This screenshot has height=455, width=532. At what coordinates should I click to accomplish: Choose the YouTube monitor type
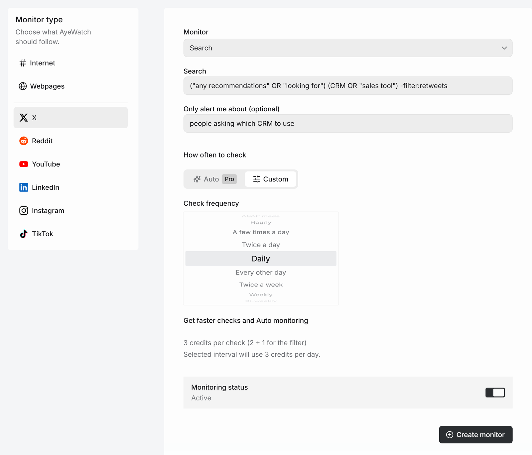click(70, 164)
